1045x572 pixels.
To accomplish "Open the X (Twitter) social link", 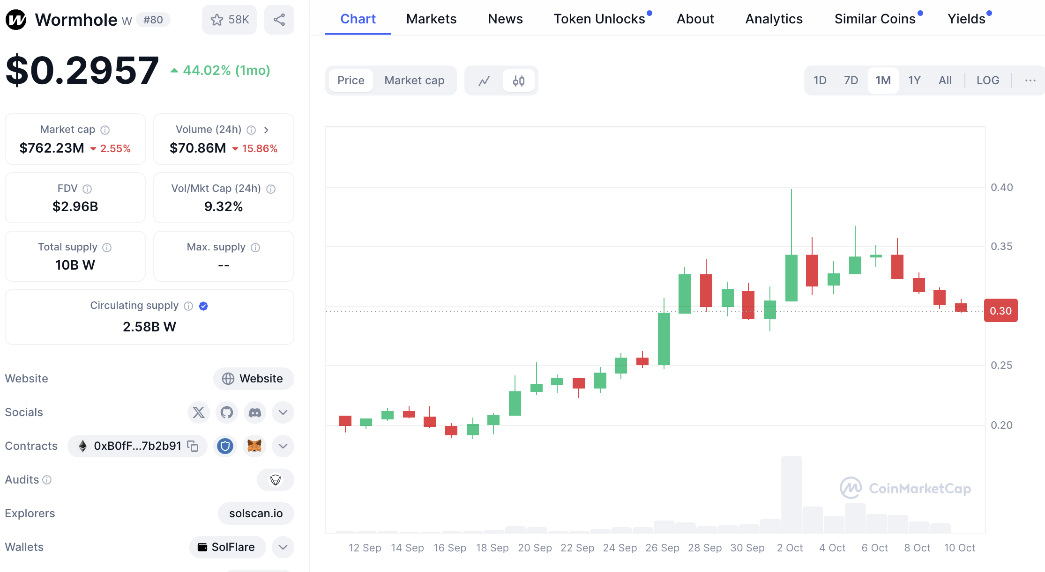I will click(x=199, y=412).
